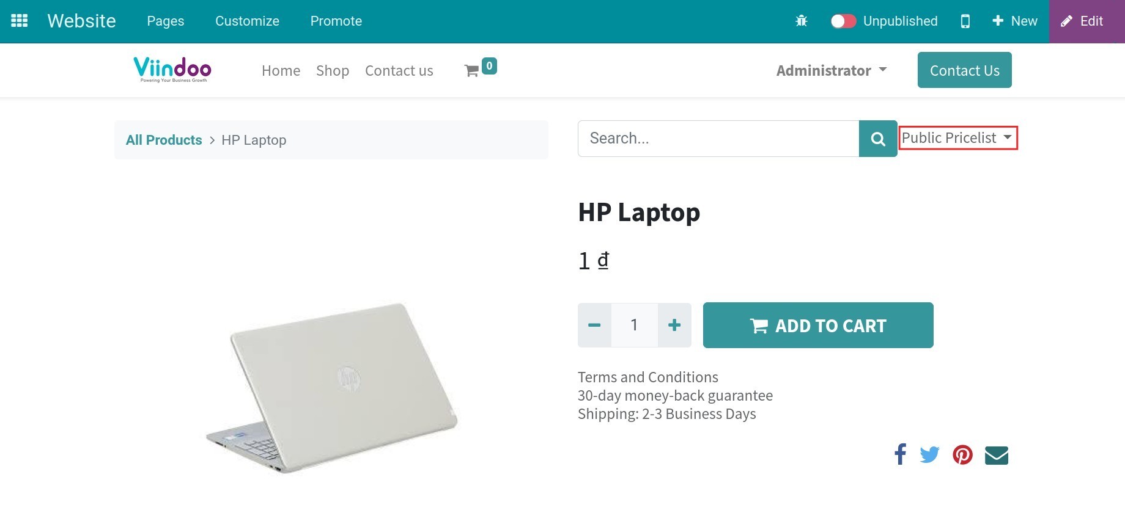Image resolution: width=1125 pixels, height=513 pixels.
Task: Open the shopping cart icon
Action: 471,71
